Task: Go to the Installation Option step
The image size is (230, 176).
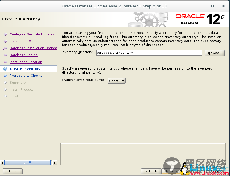Action: coord(24,41)
